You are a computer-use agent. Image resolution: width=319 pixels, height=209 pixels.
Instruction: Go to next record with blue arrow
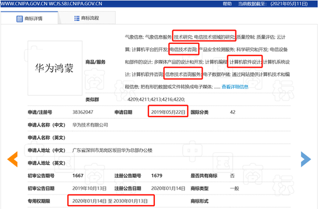pos(306,159)
